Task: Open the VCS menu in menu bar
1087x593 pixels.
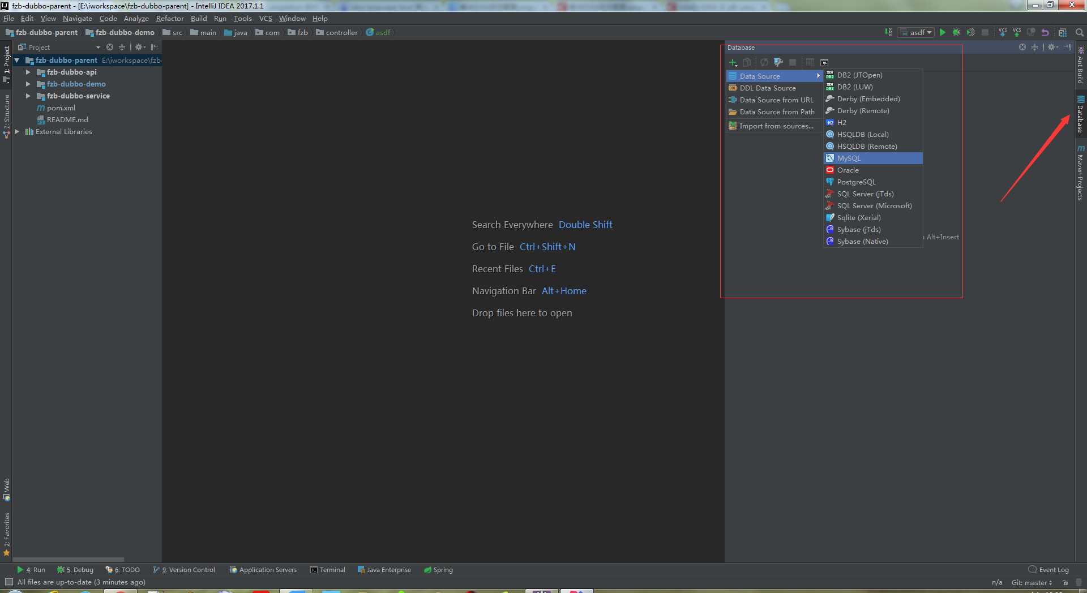Action: 266,18
